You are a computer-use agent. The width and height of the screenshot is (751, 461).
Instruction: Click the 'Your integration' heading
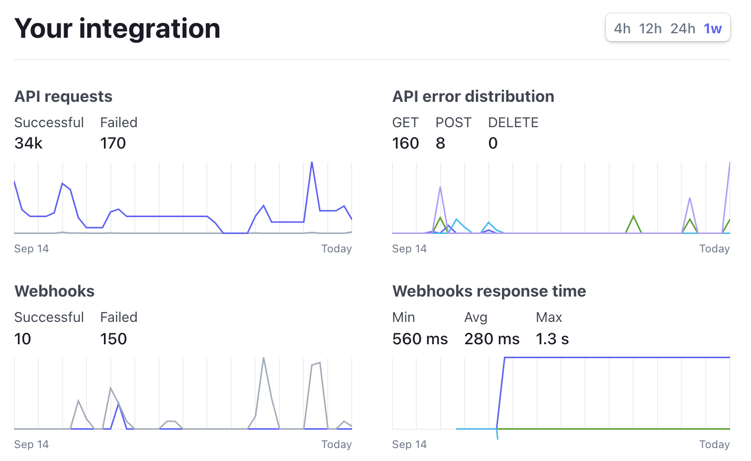pos(117,28)
